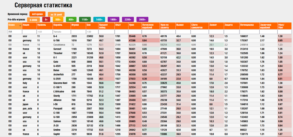Image resolution: width=293 pixels, height=137 pixels.
Task: Click the sort arrow in Класс header
Action: (20, 26)
